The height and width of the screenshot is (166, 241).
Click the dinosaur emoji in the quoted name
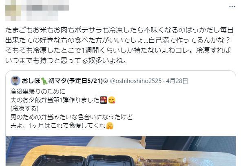point(44,81)
